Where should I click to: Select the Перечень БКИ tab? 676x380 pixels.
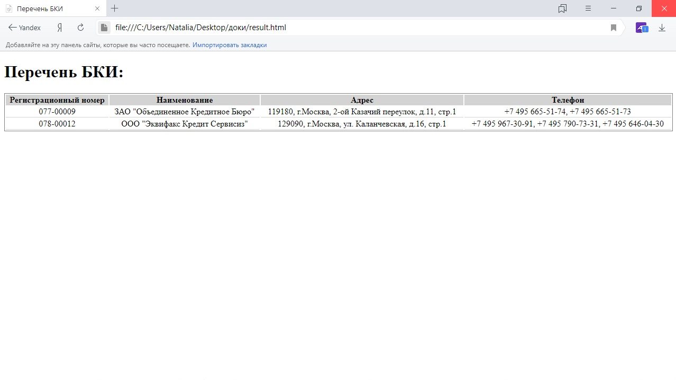(x=48, y=8)
